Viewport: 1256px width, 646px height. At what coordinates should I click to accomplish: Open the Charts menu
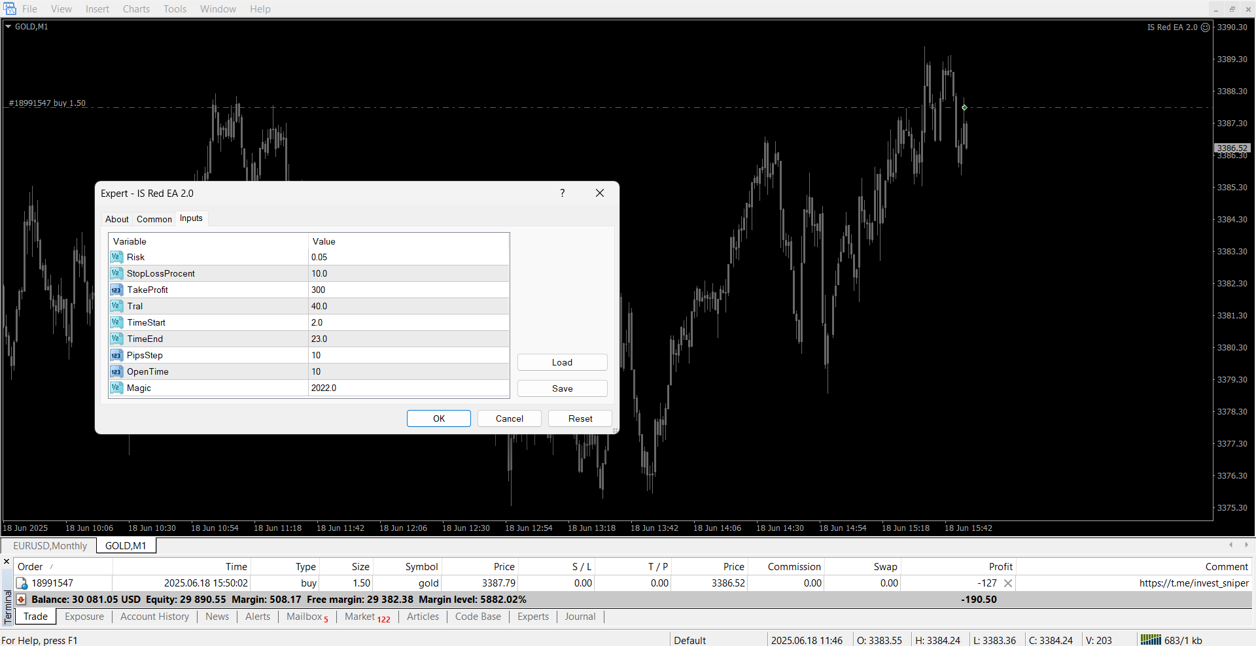(136, 9)
